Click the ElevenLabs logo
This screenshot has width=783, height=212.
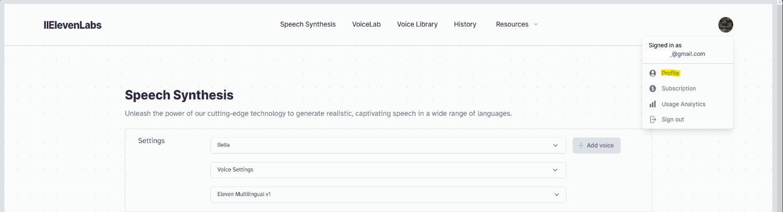tap(73, 24)
